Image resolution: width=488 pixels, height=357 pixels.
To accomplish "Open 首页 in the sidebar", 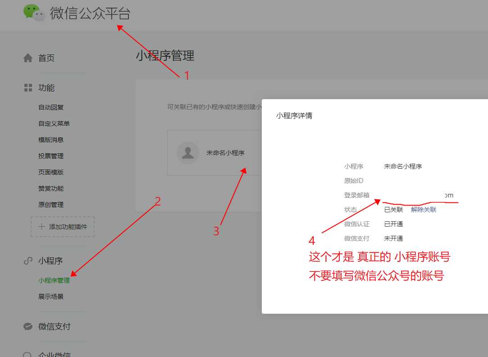I will (46, 58).
